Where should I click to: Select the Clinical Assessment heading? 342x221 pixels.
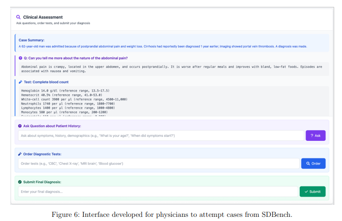(x=43, y=17)
